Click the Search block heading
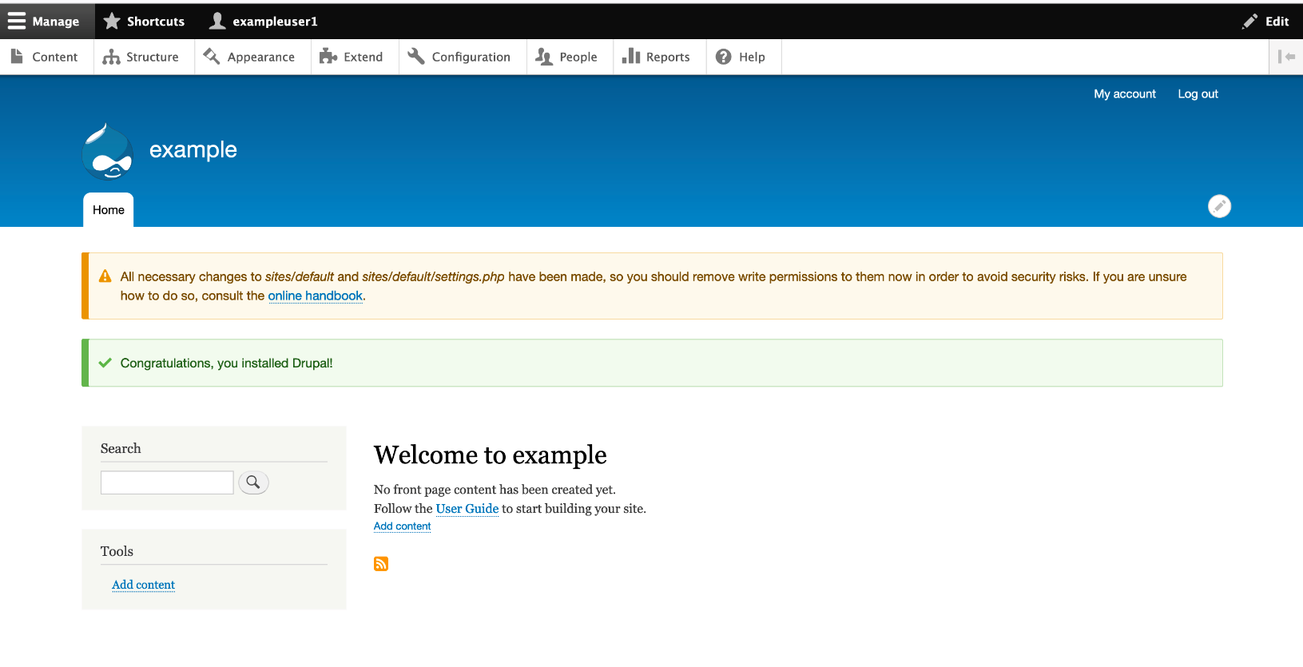Image resolution: width=1303 pixels, height=667 pixels. click(x=121, y=448)
